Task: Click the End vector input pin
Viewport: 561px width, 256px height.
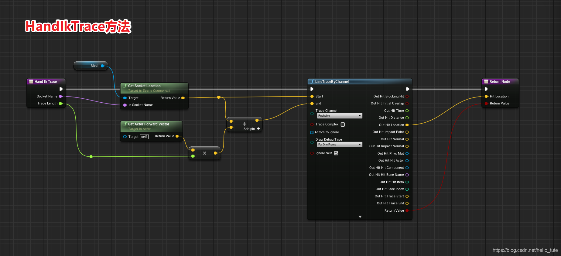Action: (x=312, y=104)
